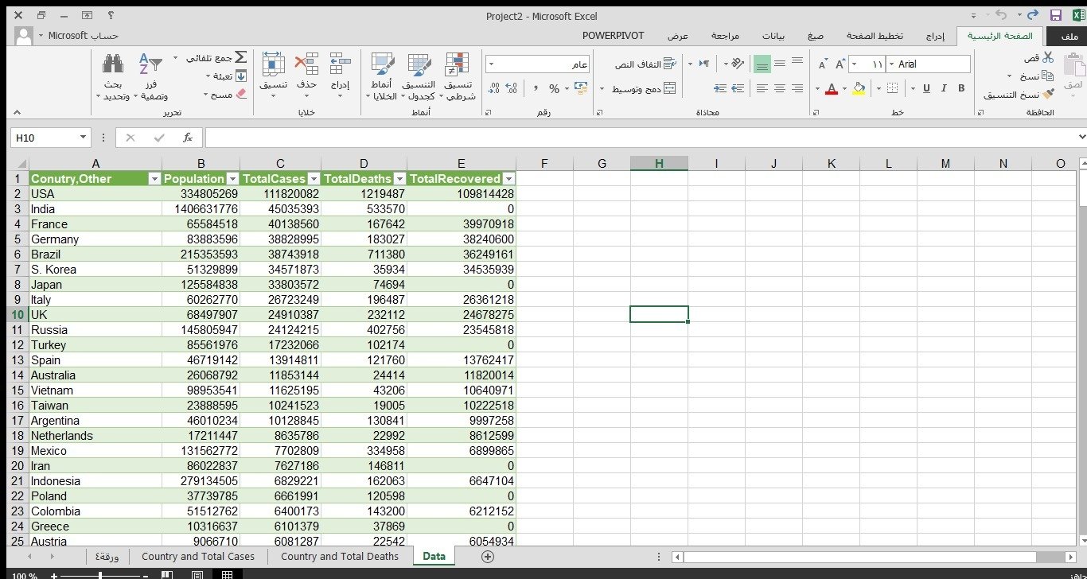Click the Conditional Formatting icon
The image size is (1087, 579).
tap(457, 65)
